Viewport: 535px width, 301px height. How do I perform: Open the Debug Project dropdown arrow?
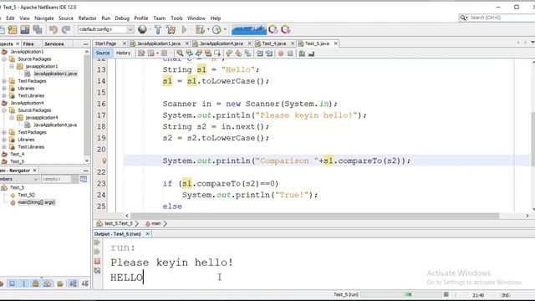click(208, 30)
